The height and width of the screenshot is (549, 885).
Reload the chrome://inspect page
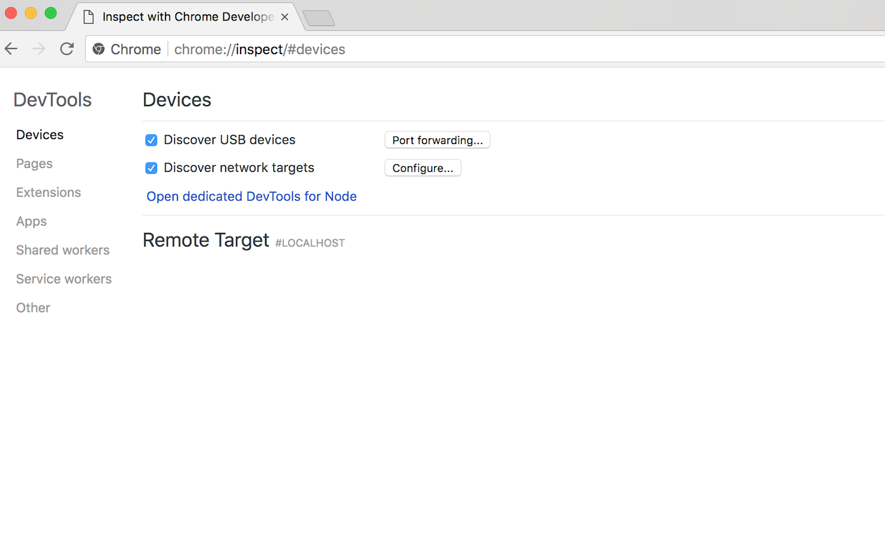click(x=67, y=49)
